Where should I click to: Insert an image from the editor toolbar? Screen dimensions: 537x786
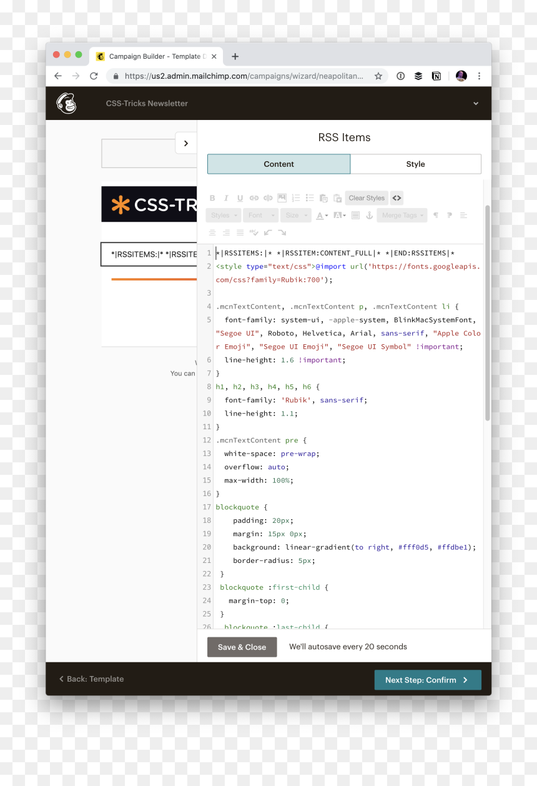pyautogui.click(x=282, y=198)
